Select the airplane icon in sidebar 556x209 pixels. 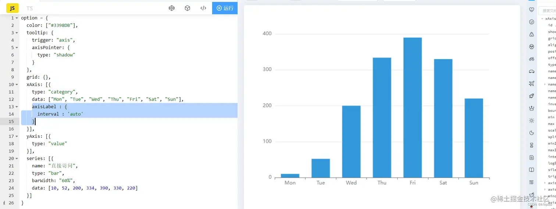tap(531, 83)
